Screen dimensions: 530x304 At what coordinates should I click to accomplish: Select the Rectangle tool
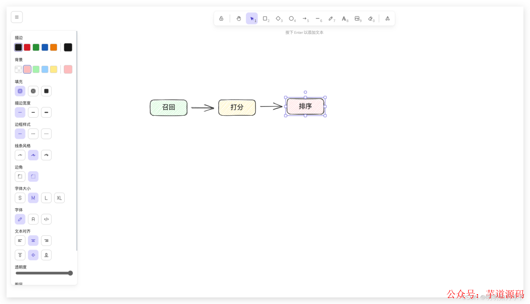(x=265, y=19)
